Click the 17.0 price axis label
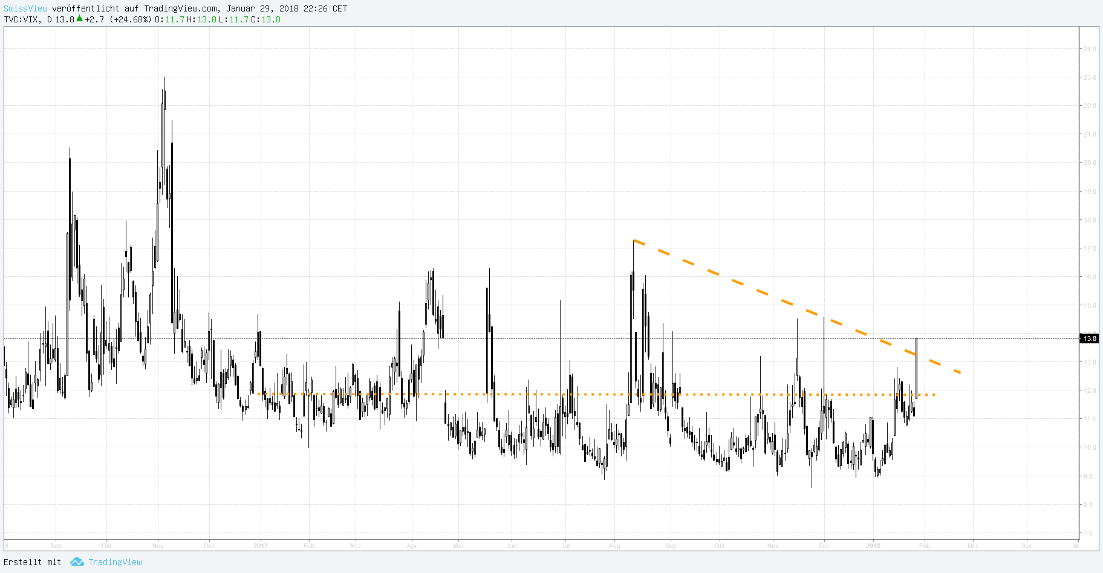This screenshot has height=573, width=1103. point(1090,248)
